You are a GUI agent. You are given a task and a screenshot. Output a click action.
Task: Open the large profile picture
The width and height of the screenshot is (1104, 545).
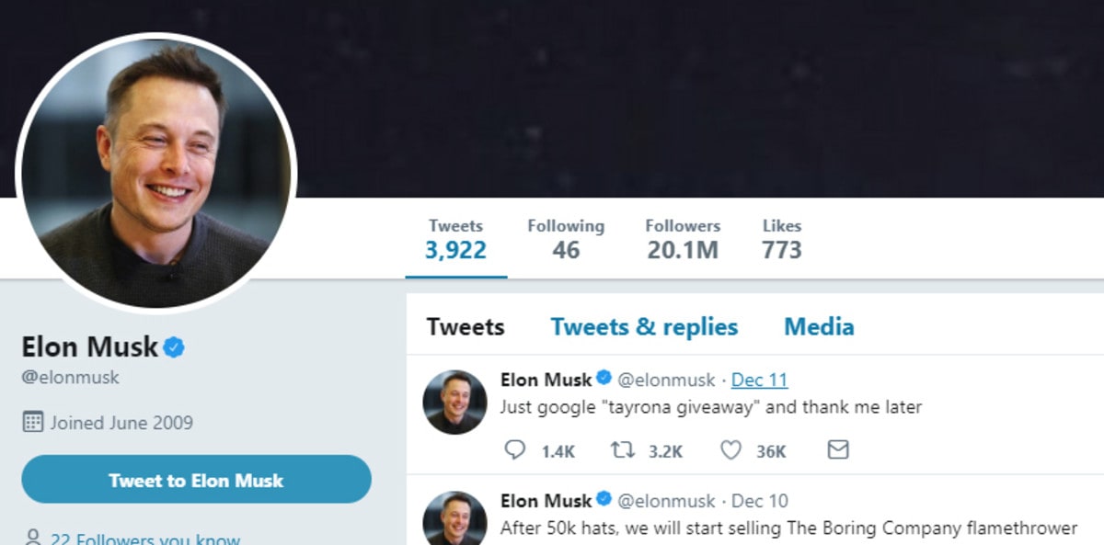(x=156, y=173)
